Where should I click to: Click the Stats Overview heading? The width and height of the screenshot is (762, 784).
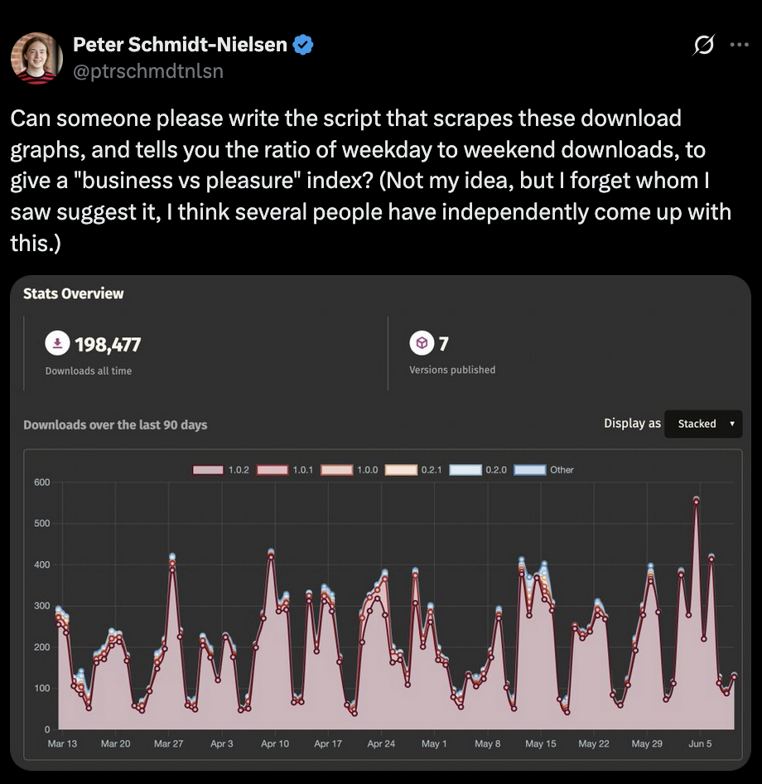point(74,293)
